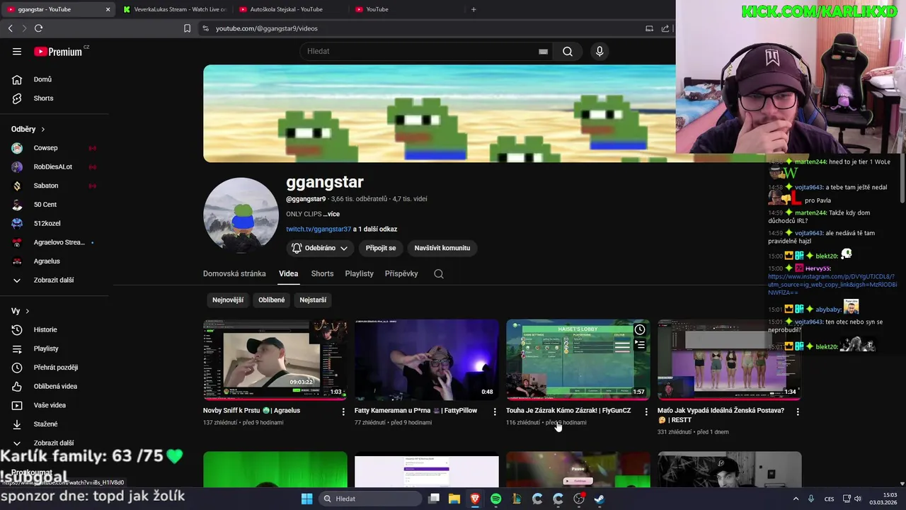Sort videos by Nejstarší
Viewport: 906px width, 510px height.
313,300
